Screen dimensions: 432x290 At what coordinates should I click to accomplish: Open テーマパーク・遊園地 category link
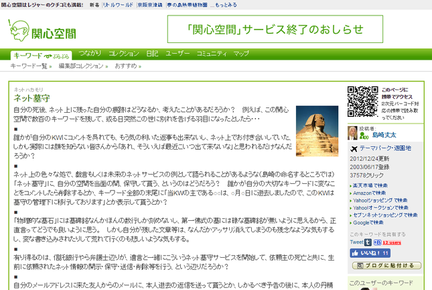point(385,148)
